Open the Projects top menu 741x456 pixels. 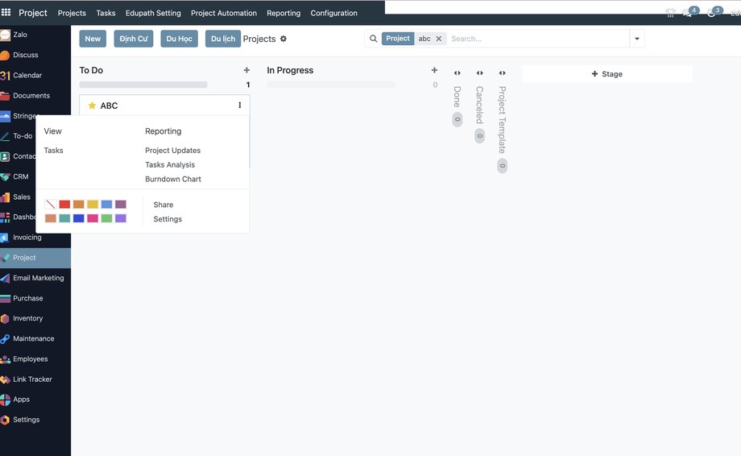(72, 13)
